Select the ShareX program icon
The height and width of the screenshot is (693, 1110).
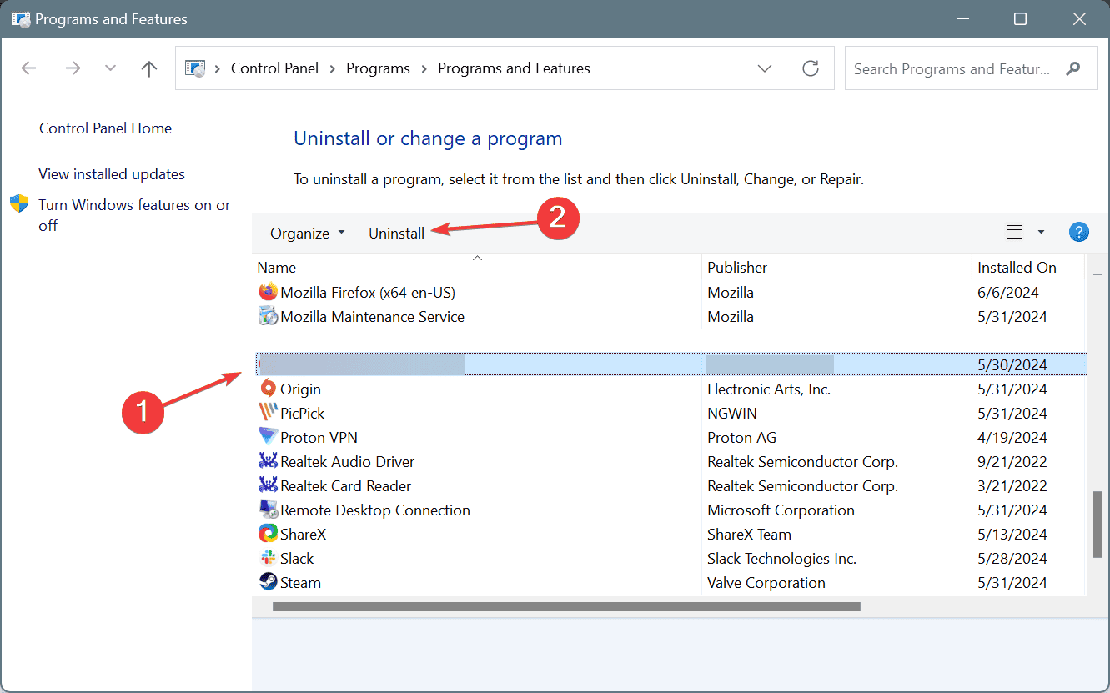point(268,535)
